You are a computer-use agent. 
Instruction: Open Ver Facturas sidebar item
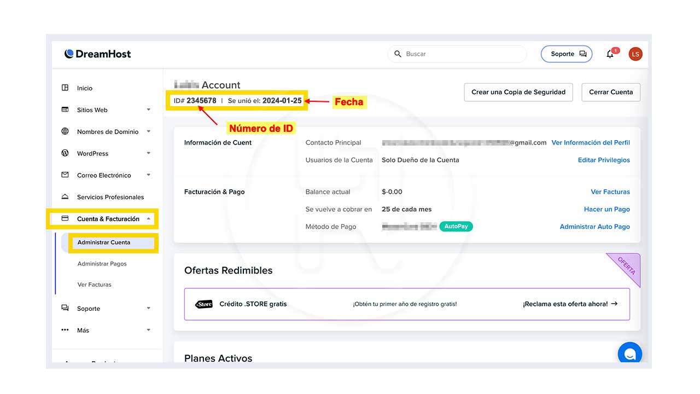tap(94, 285)
